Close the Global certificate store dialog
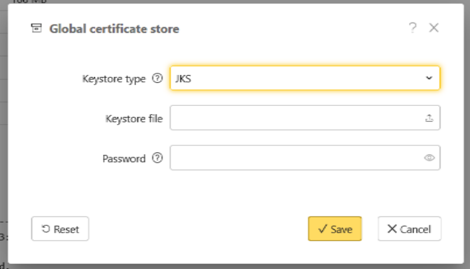This screenshot has width=470, height=269. [x=433, y=28]
